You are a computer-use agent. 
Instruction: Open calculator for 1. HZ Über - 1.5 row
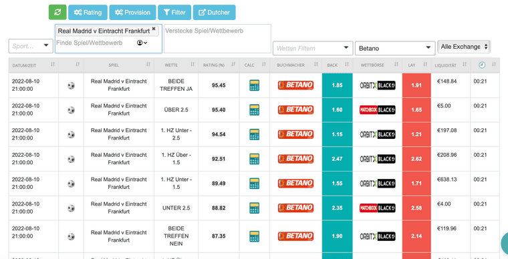click(254, 159)
